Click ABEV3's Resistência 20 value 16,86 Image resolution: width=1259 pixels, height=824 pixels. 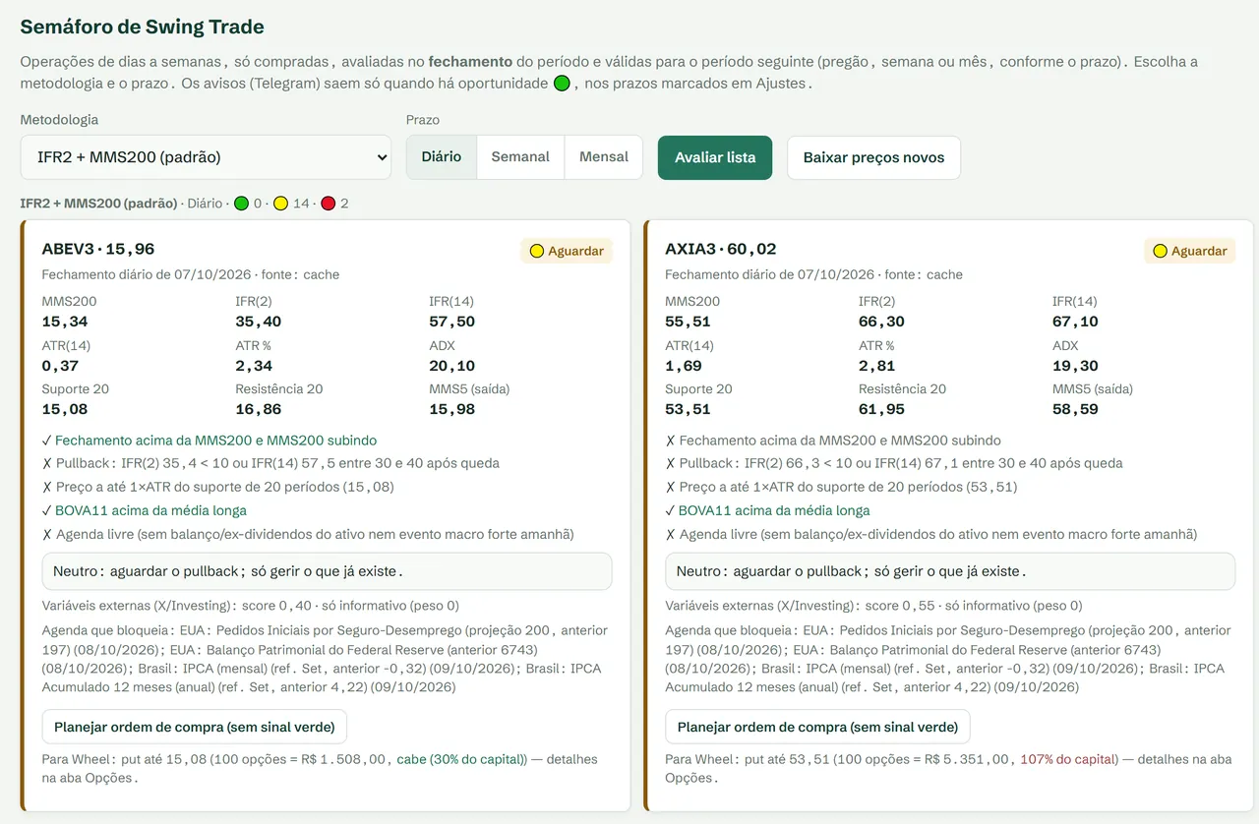point(259,409)
